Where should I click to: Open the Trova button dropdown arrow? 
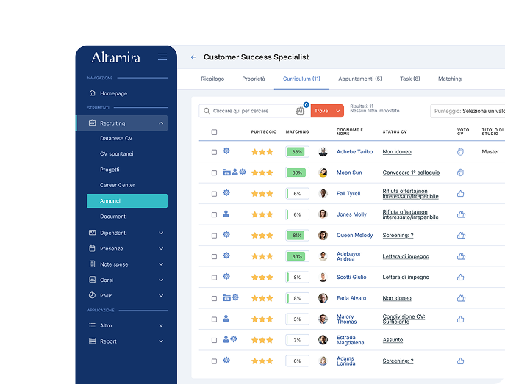pos(338,111)
